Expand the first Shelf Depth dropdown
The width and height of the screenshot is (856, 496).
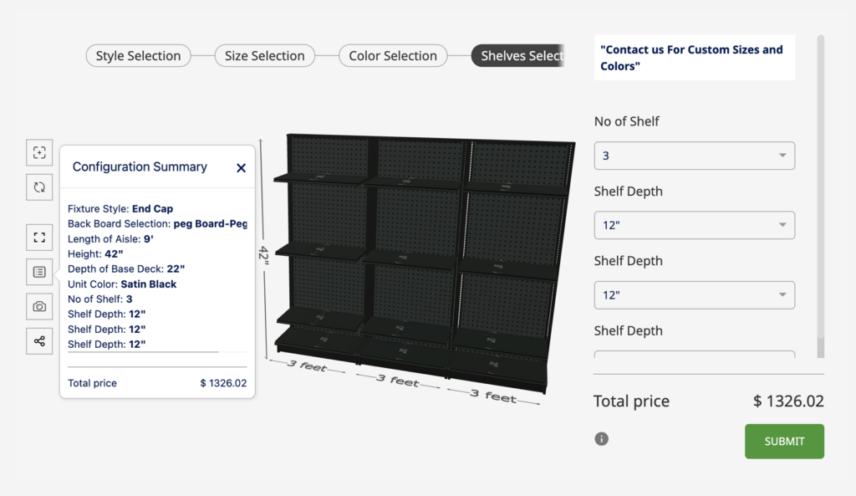tap(694, 225)
